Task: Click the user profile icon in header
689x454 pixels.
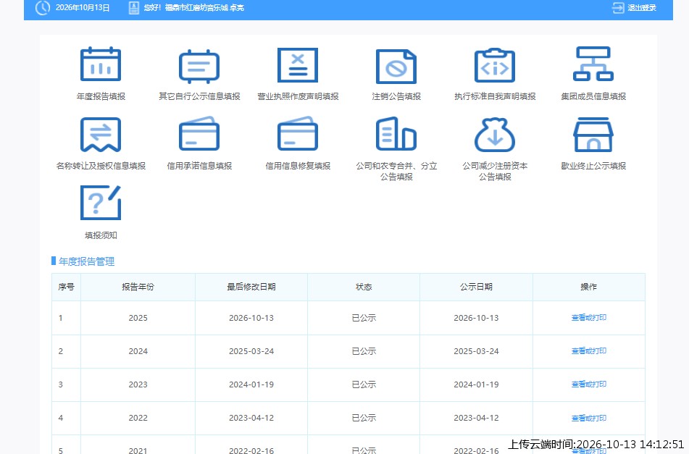Action: coord(134,7)
